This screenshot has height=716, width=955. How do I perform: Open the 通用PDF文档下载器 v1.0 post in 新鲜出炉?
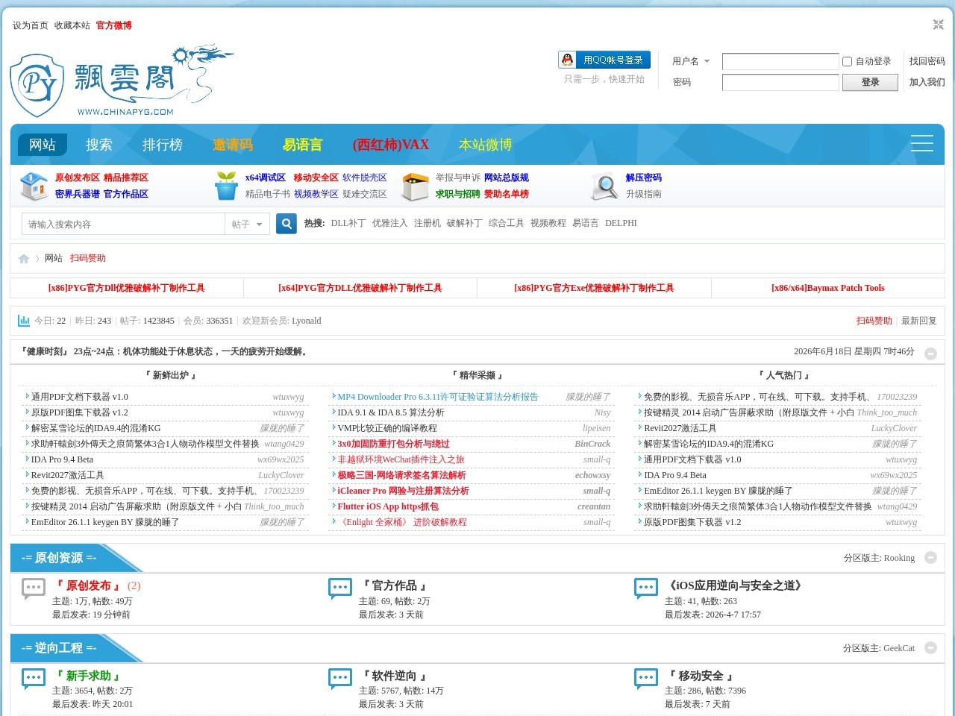80,397
